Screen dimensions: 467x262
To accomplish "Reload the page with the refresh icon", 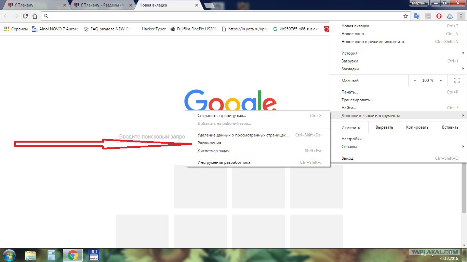I will [x=25, y=16].
